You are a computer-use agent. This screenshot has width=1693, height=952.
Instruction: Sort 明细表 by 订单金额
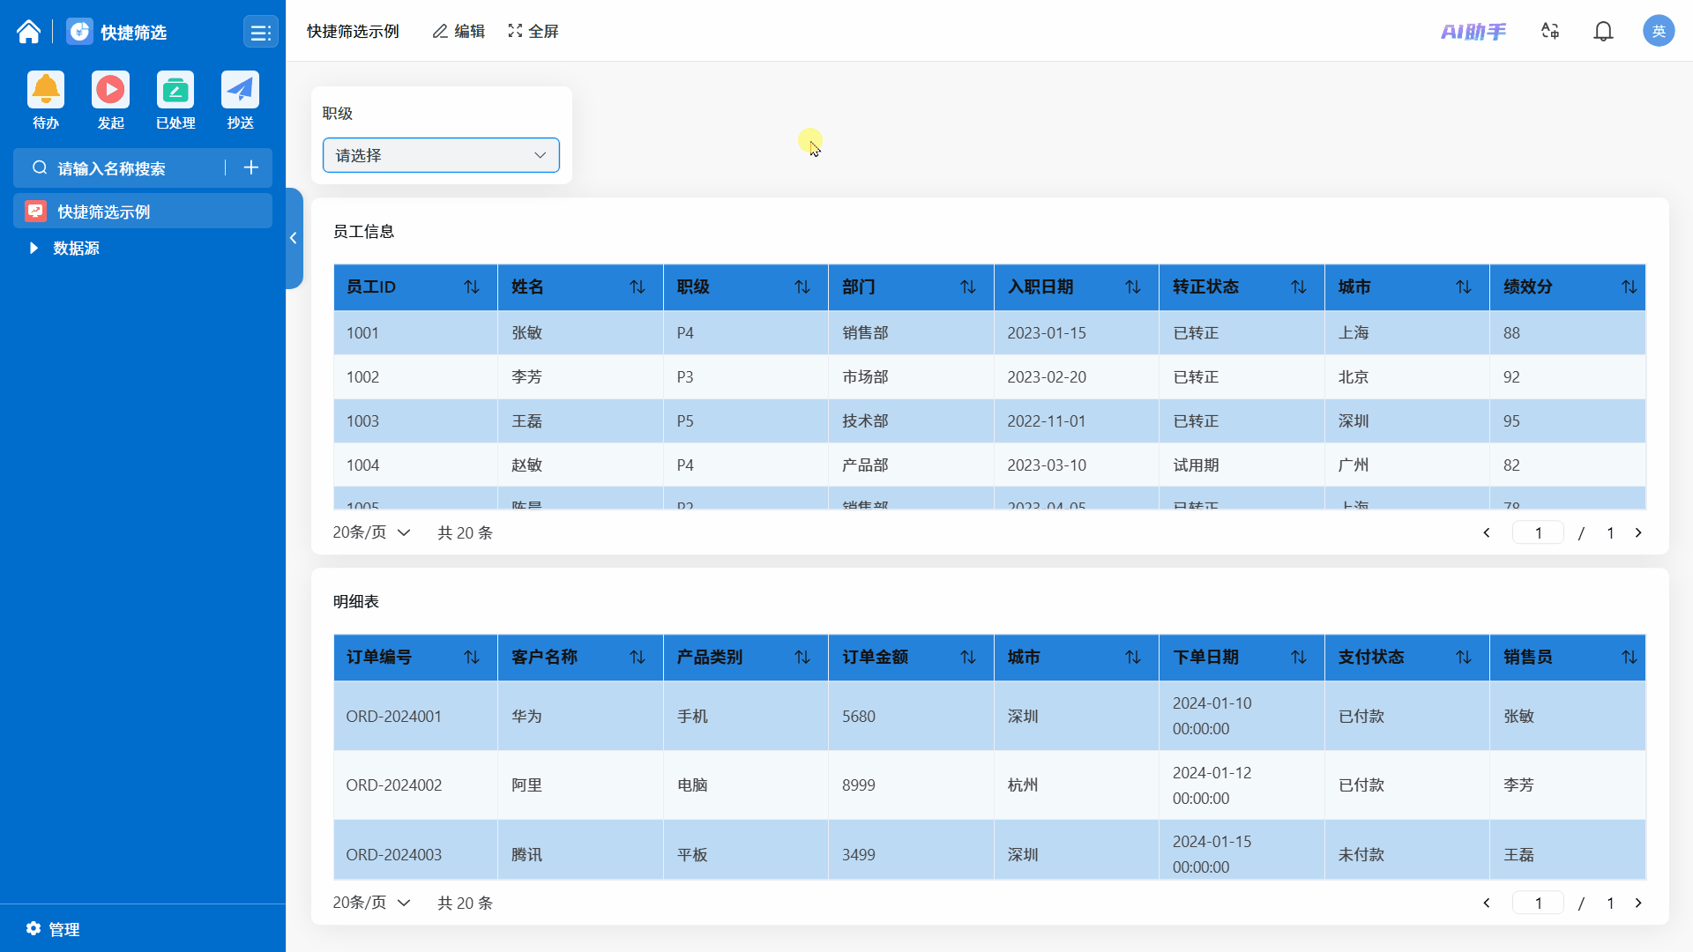coord(968,658)
